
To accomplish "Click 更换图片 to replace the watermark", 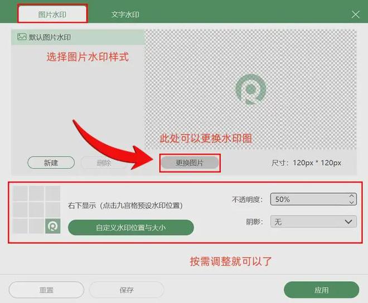I will coord(190,163).
